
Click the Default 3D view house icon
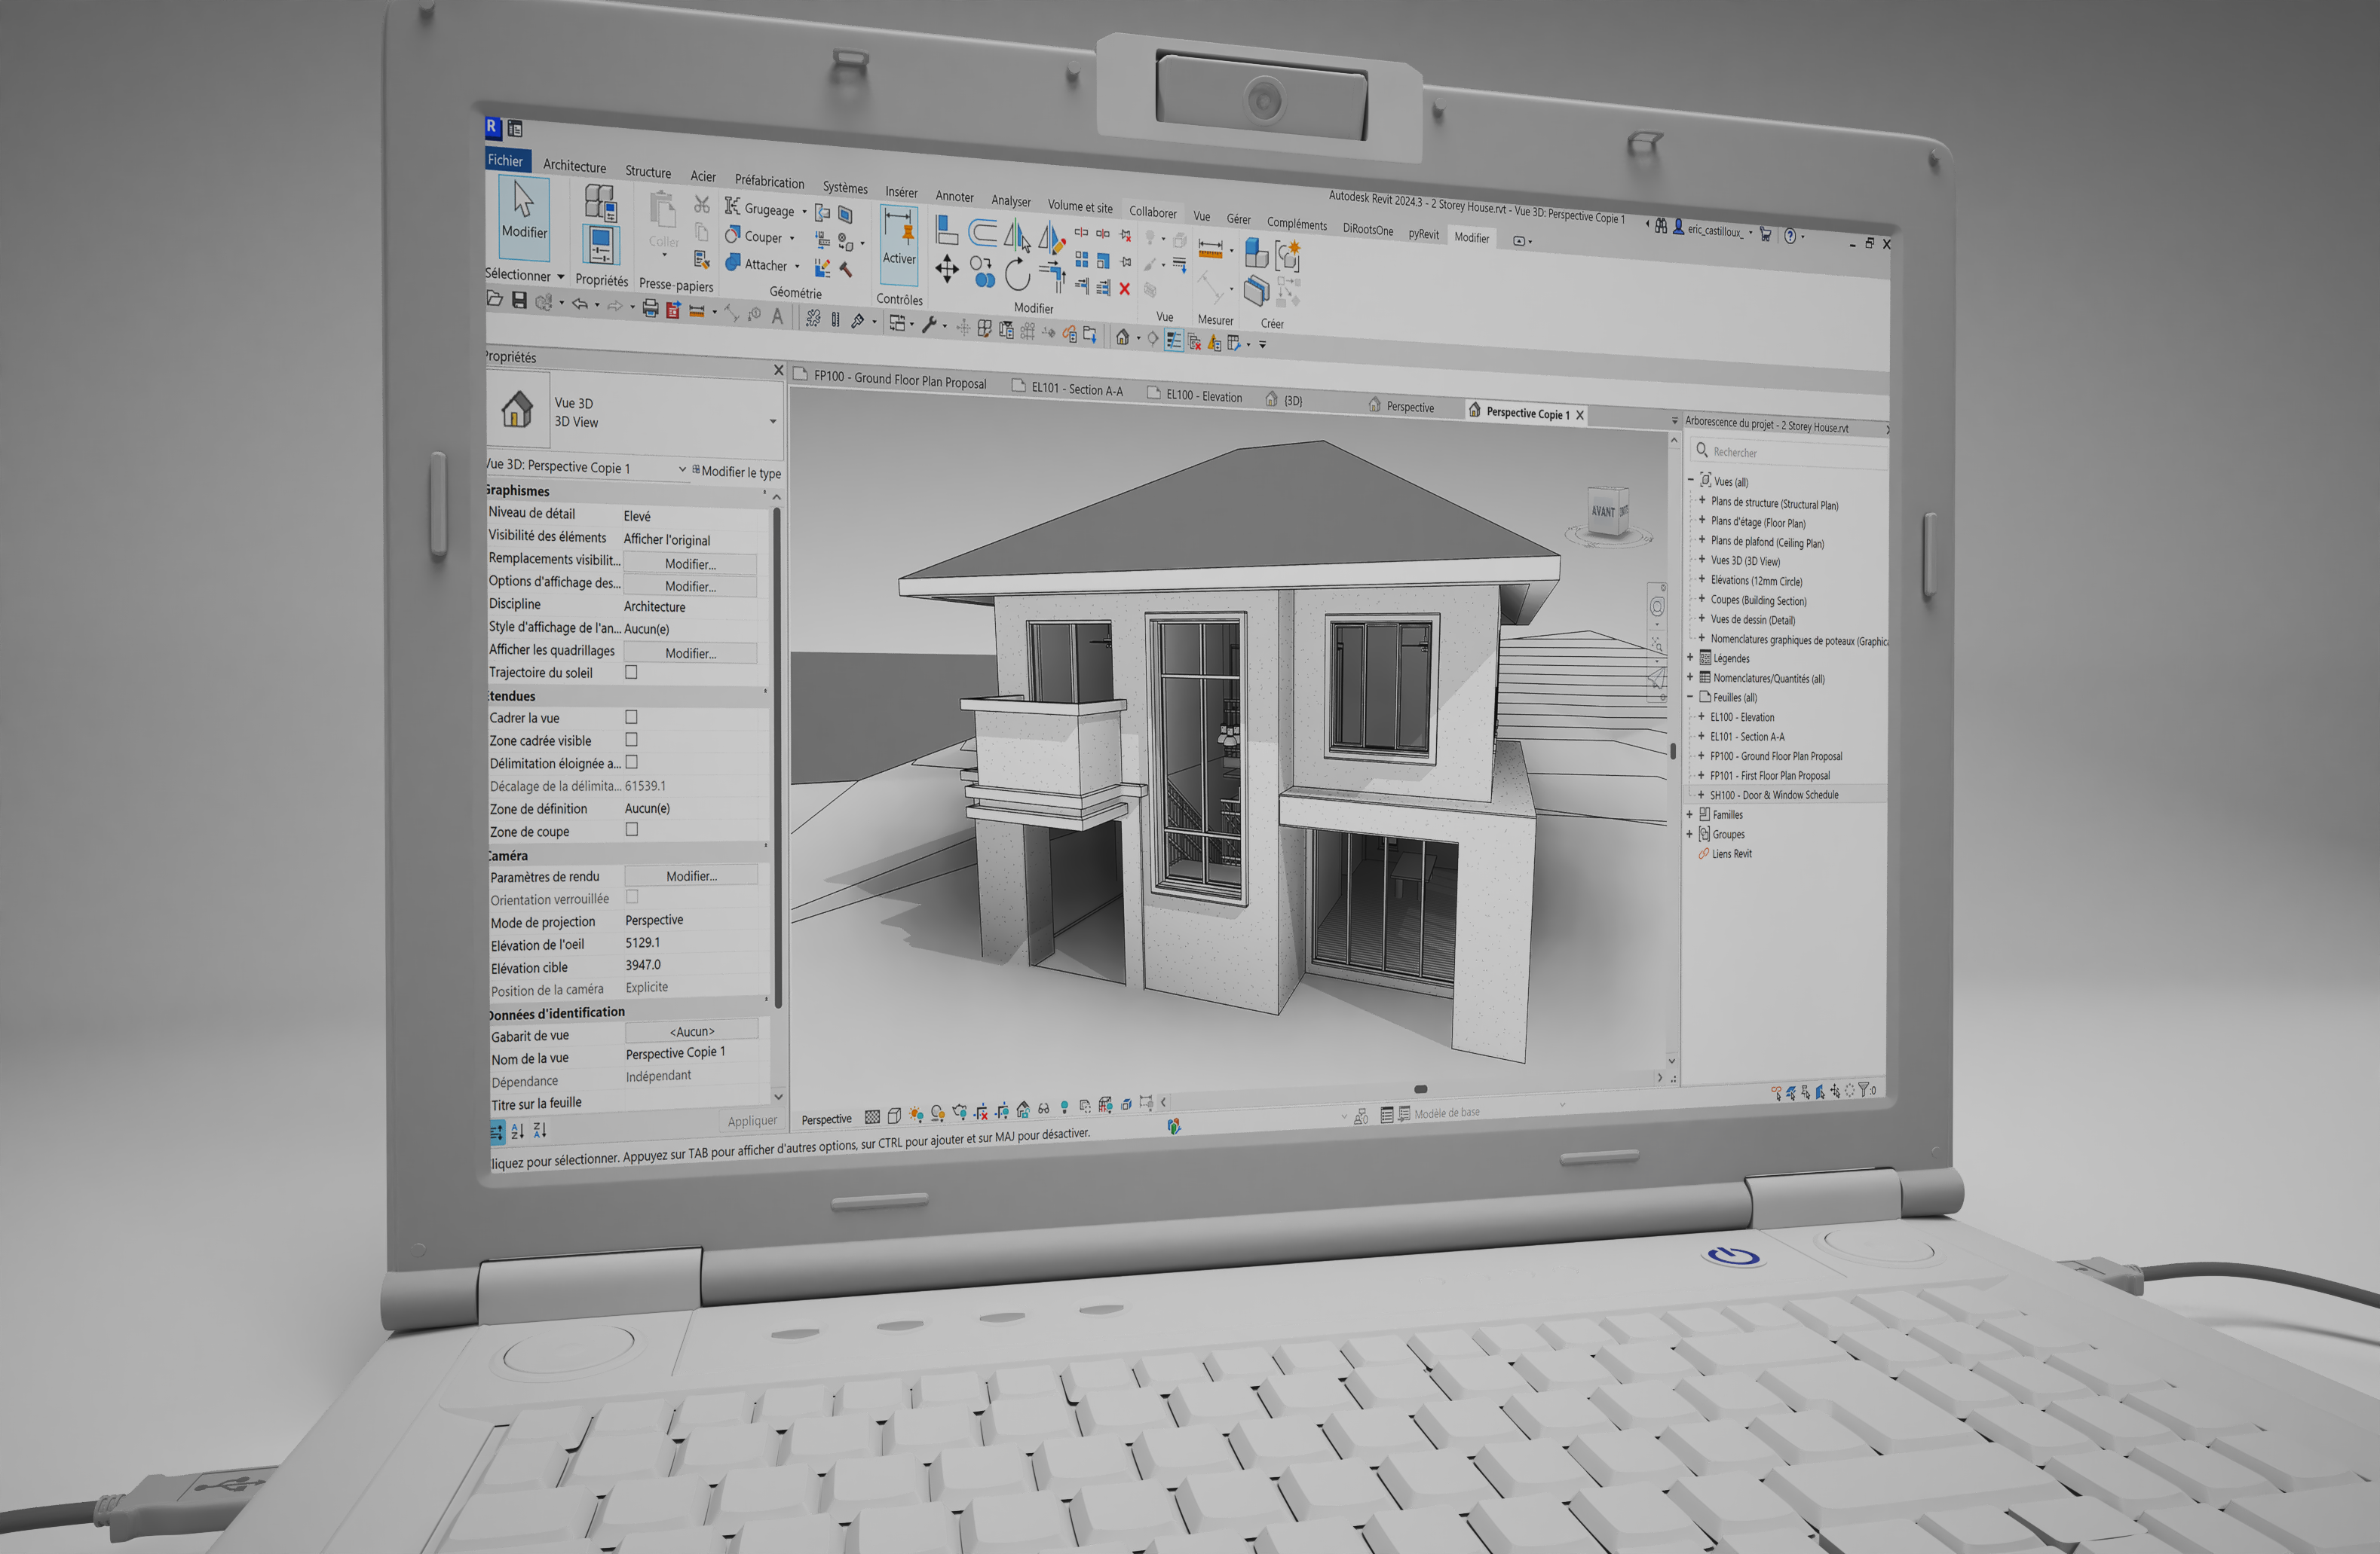tap(1122, 337)
